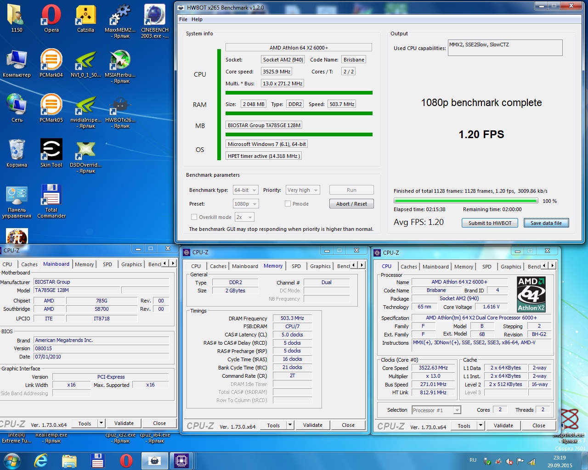Screen dimensions: 588x470
Task: Open the 1150 folder on desktop
Action: click(17, 18)
